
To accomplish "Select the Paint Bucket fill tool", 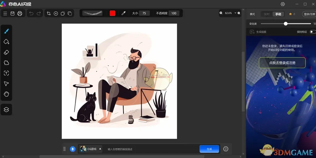I will (6, 42).
